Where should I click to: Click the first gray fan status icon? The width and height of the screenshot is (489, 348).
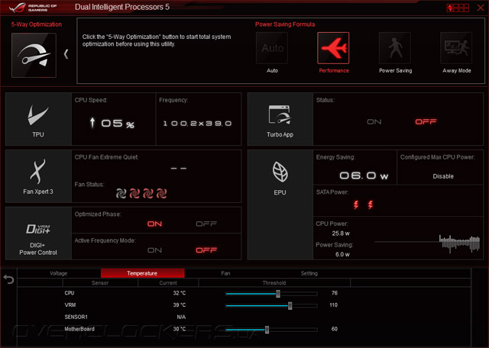121,194
